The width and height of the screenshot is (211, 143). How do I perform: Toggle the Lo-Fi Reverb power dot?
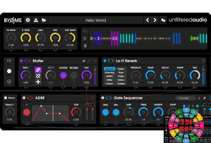click(105, 61)
